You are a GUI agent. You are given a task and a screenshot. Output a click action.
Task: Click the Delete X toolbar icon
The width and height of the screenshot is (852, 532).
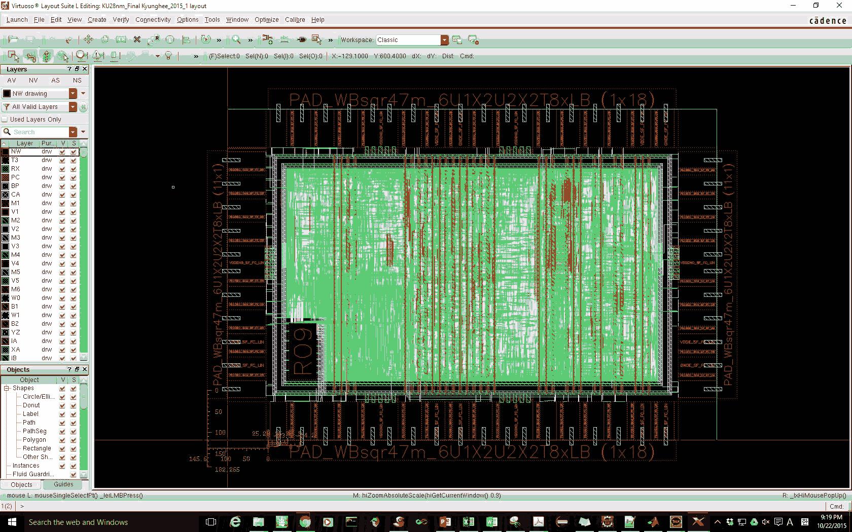point(137,40)
